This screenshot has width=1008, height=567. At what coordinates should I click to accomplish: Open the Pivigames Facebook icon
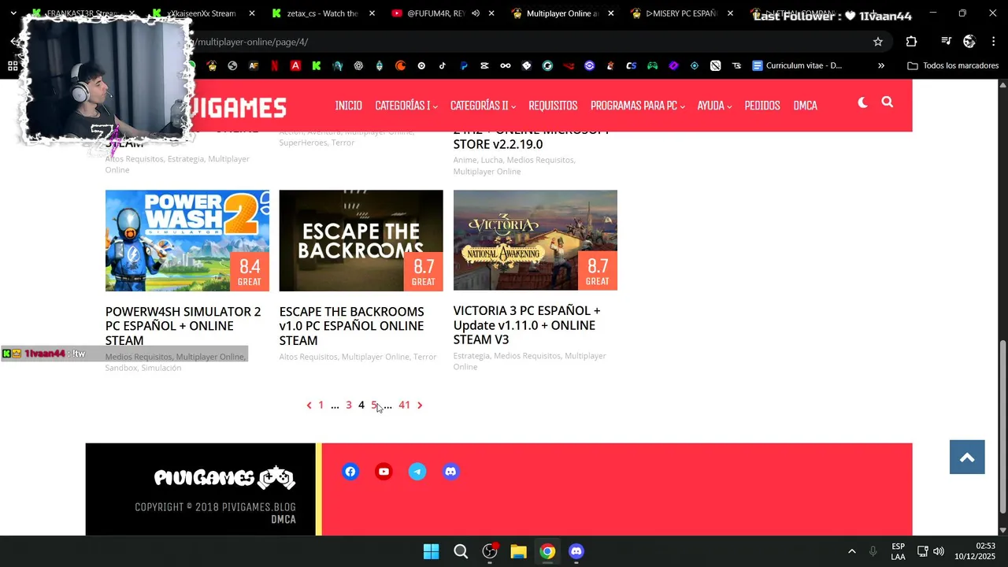click(350, 472)
